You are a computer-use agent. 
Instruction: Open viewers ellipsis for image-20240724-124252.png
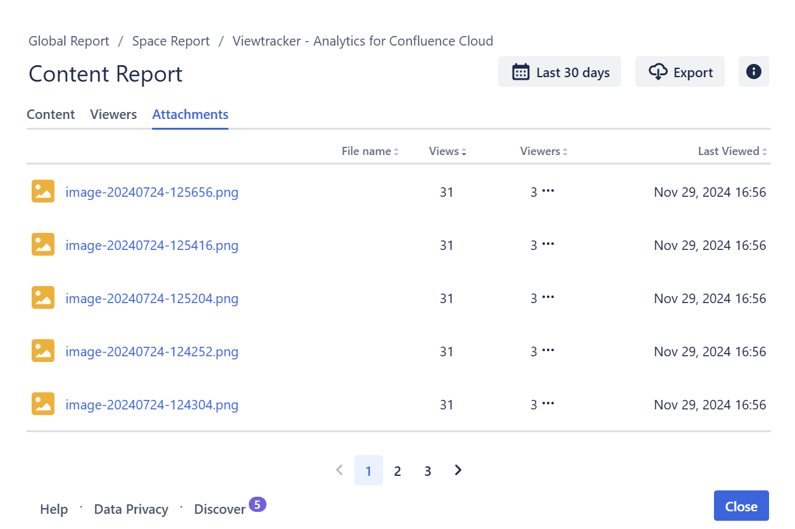point(548,351)
